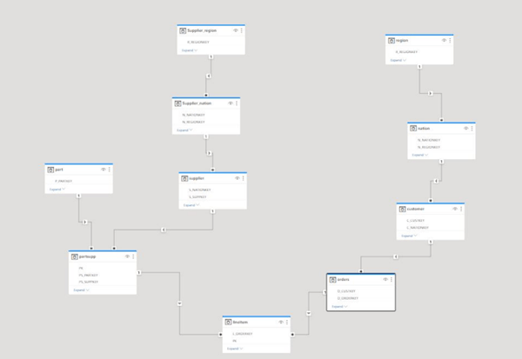Click the three-dot menu on partsupp table
This screenshot has width=522, height=359.
coord(134,256)
